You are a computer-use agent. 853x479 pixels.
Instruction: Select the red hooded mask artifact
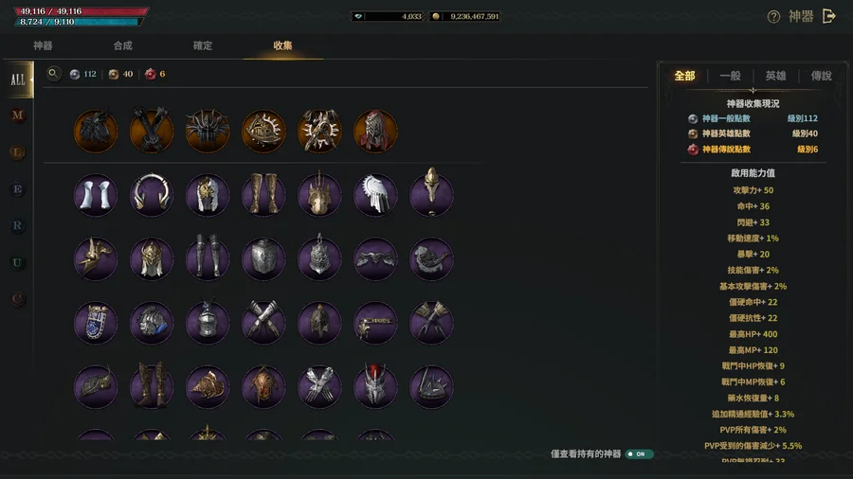(x=375, y=131)
